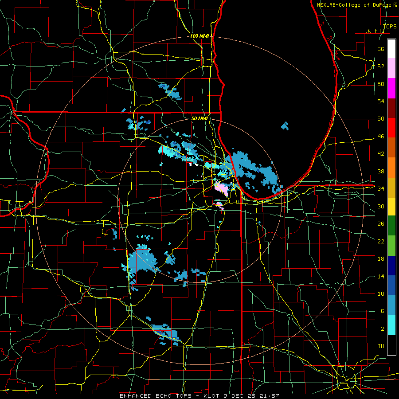Click the K FT units label
Viewport: 399px width, 399px height.
click(375, 31)
